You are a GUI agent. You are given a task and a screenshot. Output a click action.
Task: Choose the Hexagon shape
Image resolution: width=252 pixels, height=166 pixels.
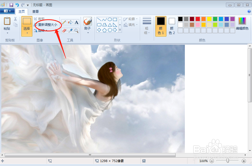110,30
